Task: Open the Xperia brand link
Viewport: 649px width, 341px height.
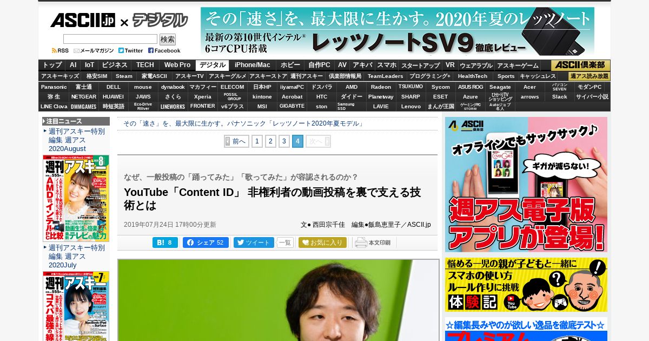Action: tap(203, 97)
